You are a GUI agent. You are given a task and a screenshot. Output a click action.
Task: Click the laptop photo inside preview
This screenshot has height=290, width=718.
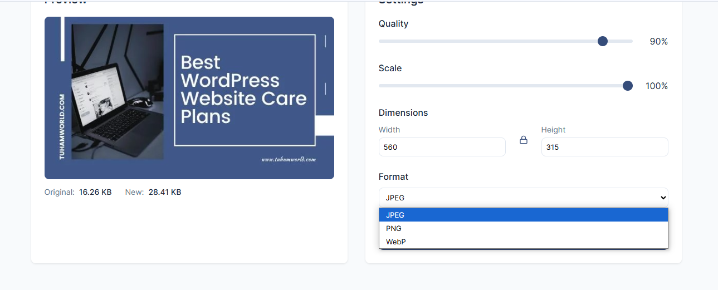pyautogui.click(x=118, y=91)
